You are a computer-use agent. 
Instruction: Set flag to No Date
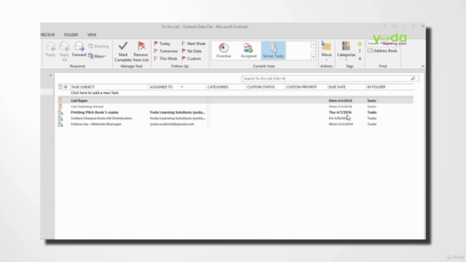coord(191,51)
